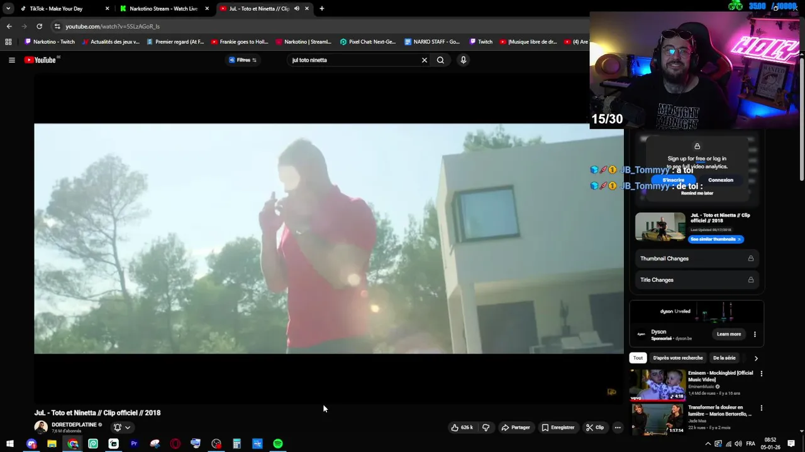
Task: Open Premier regard (At F... bookmark
Action: click(x=175, y=42)
